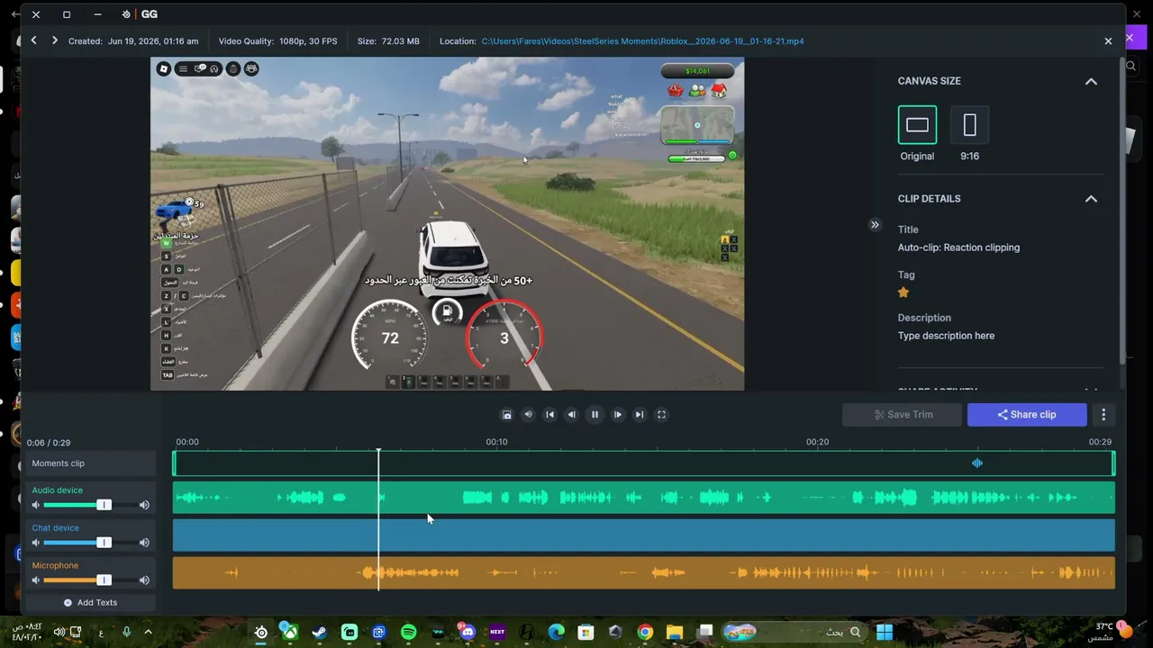
Task: Click the Share clip button
Action: point(1027,415)
